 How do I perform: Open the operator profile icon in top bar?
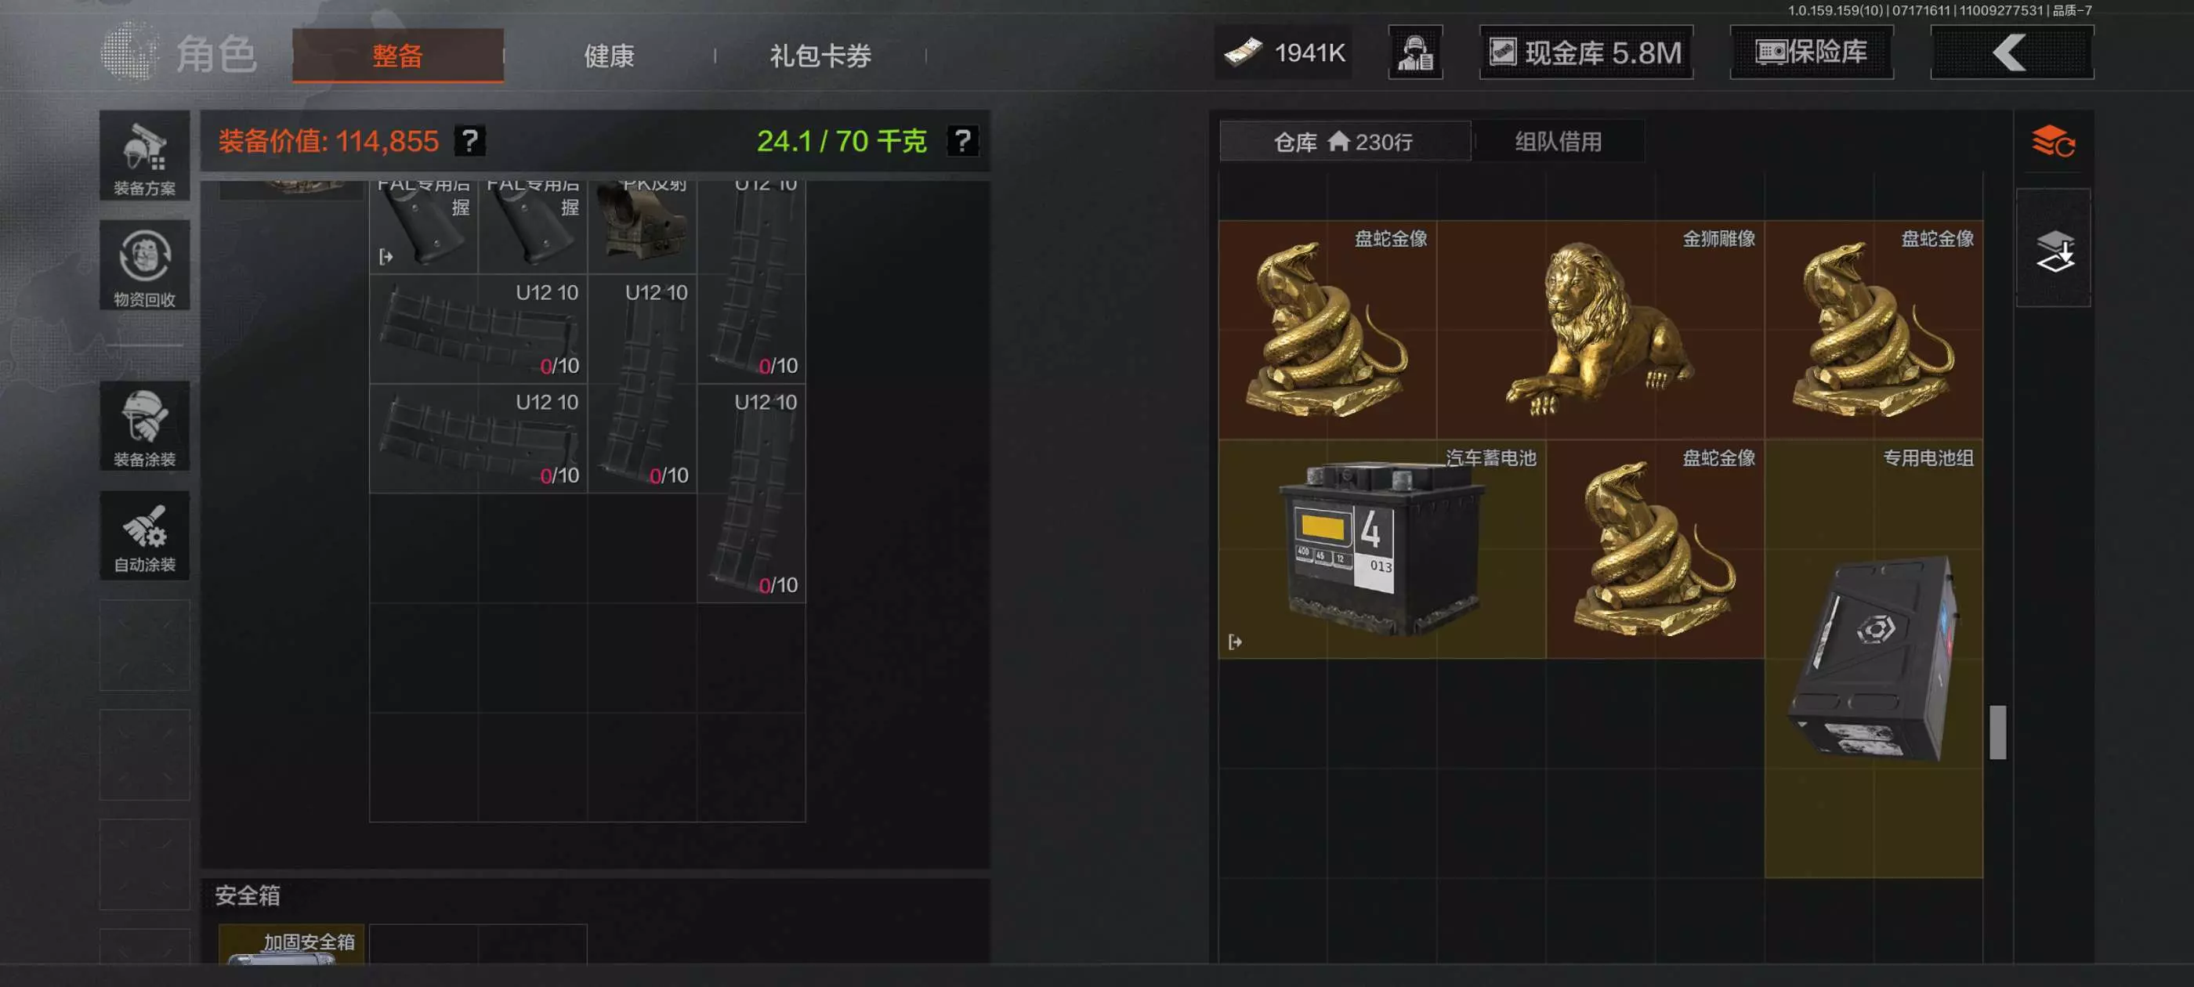coord(1414,52)
